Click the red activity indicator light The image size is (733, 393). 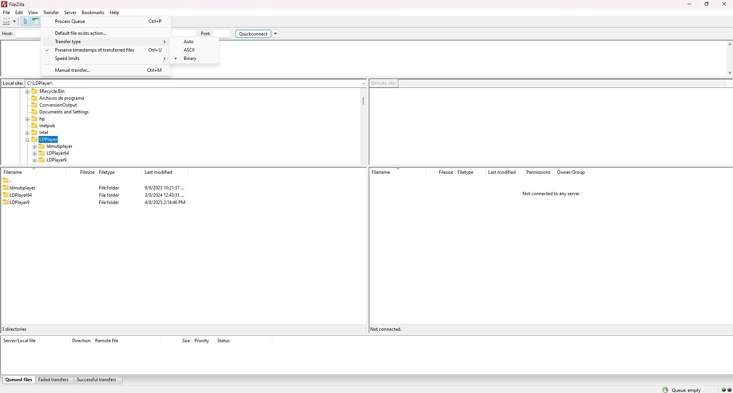point(730,390)
